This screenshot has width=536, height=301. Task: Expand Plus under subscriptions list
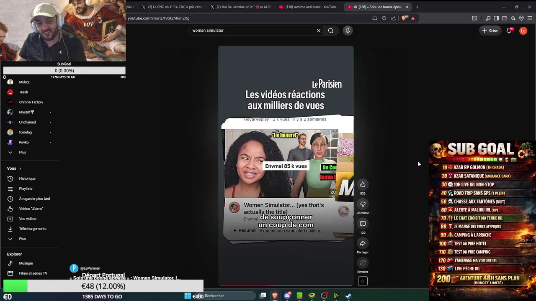pyautogui.click(x=23, y=152)
